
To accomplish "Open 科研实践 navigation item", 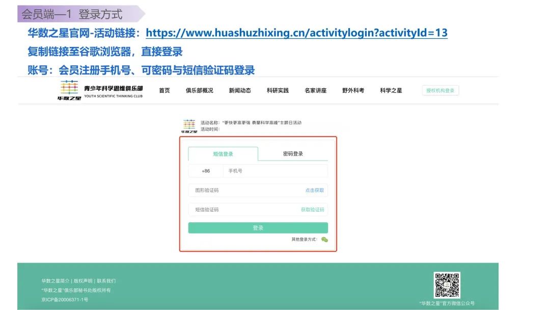I will [x=278, y=90].
